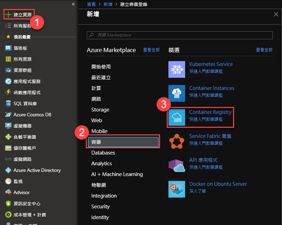Open the Docker on Ubuntu Server link
Screen dimensions: 282x225
218,184
